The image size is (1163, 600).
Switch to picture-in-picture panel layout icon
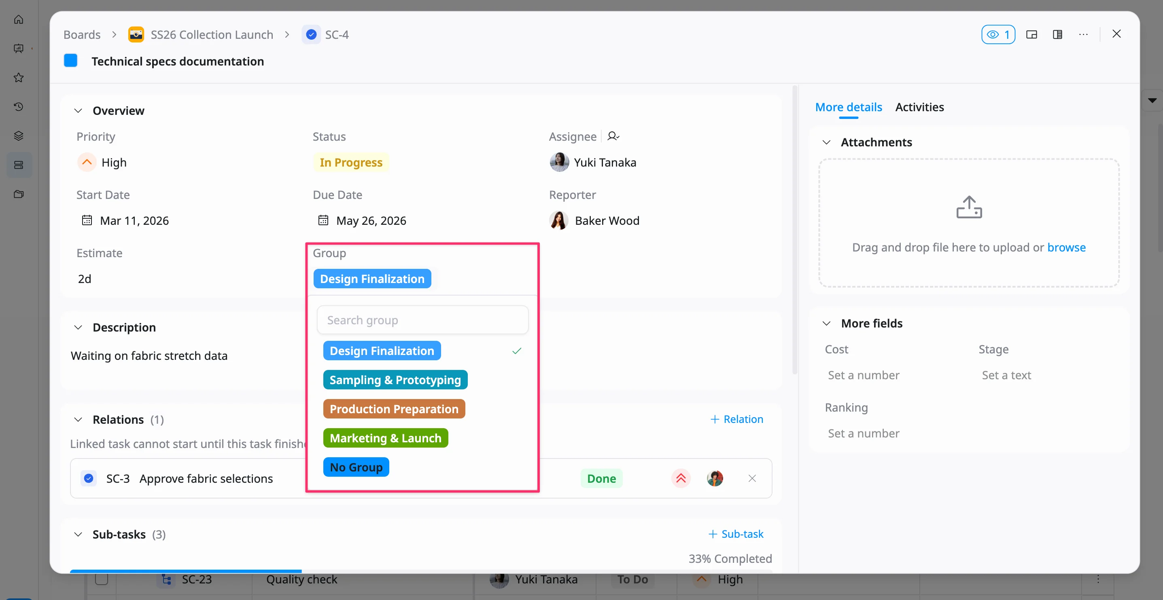coord(1031,35)
